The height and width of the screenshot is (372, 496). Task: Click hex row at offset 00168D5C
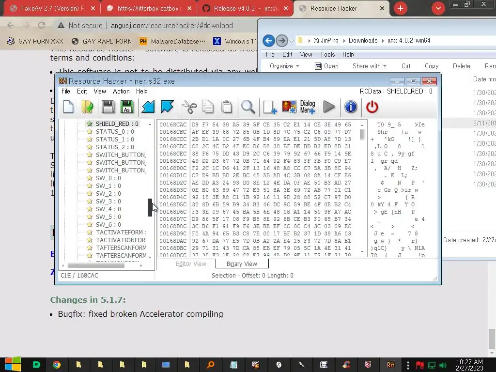255,204
